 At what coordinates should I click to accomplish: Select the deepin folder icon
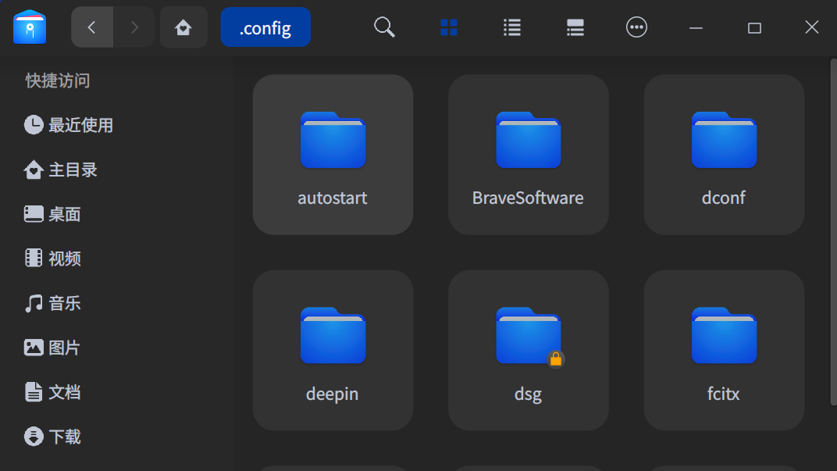tap(333, 335)
